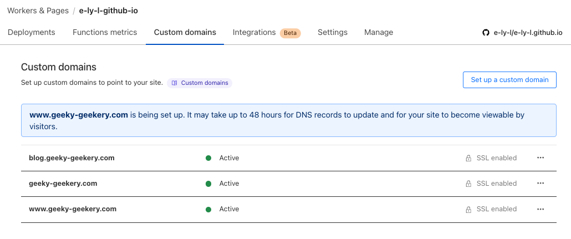The image size is (571, 239).
Task: Navigate to Workers & Pages breadcrumb
Action: pos(38,11)
